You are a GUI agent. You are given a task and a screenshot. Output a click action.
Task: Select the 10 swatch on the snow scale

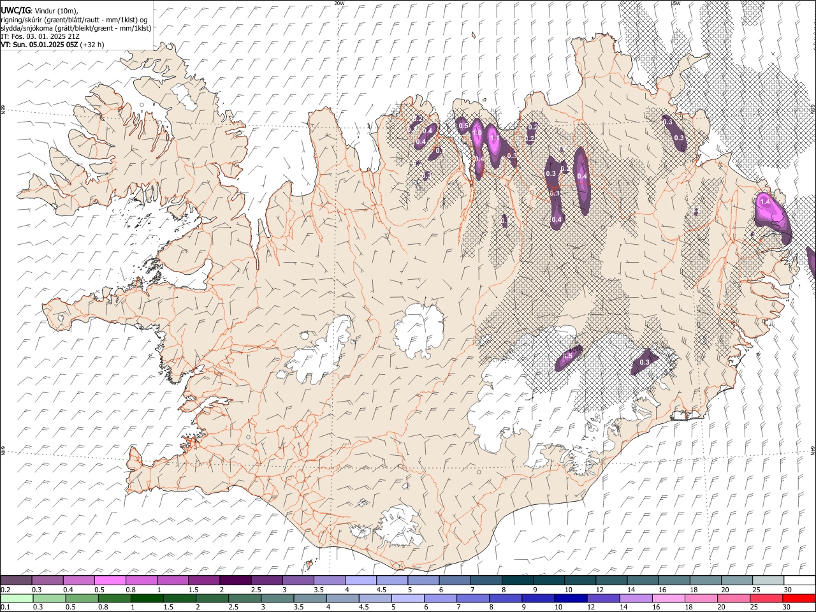click(x=580, y=580)
